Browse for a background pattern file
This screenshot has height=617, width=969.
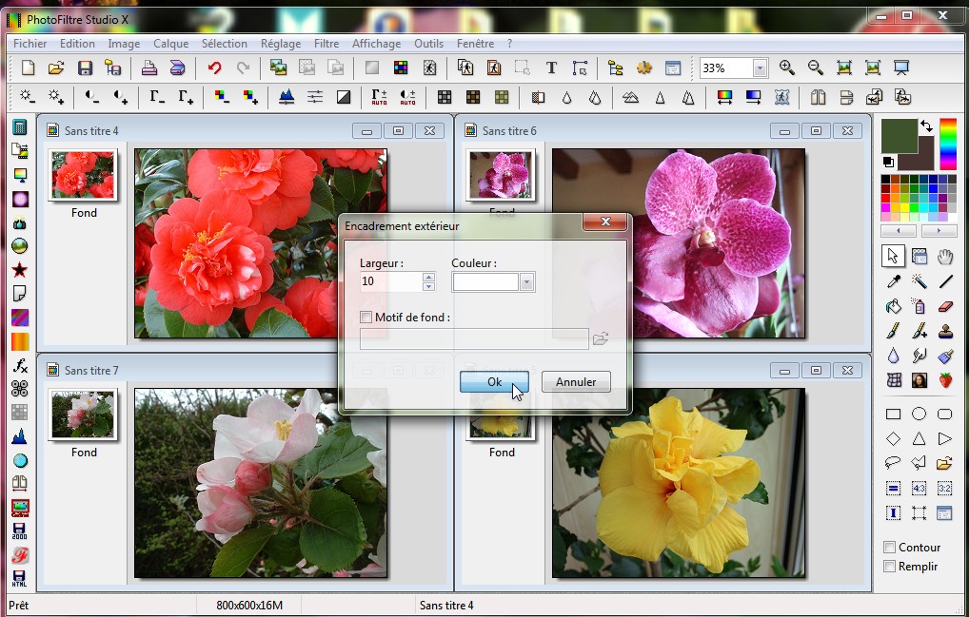click(x=600, y=338)
